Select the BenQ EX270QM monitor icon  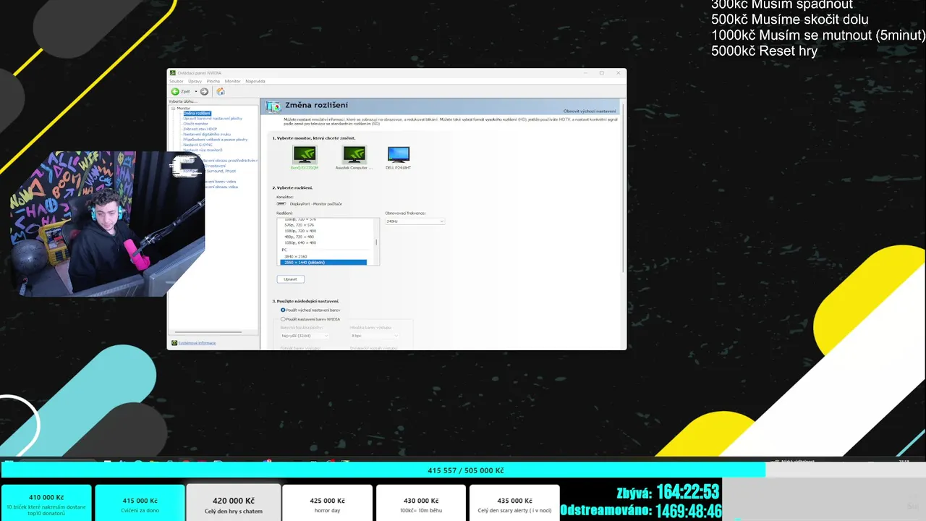pos(305,154)
